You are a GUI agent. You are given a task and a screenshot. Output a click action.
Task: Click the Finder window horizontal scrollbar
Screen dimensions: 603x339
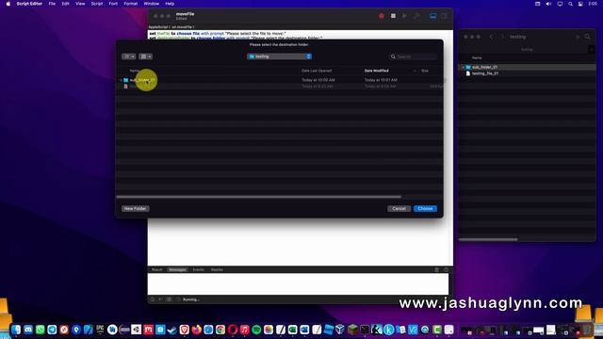(x=488, y=239)
